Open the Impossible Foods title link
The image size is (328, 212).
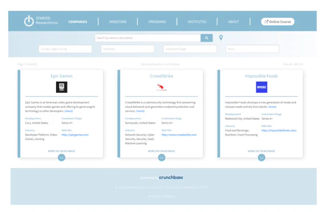(261, 76)
